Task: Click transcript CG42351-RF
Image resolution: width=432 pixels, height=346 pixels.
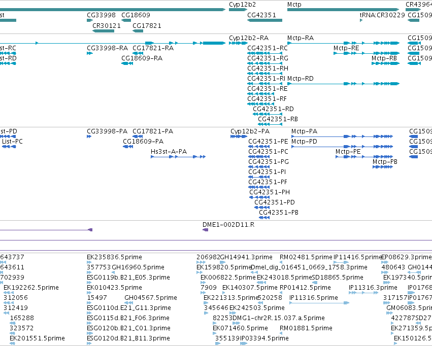Action: pos(260,104)
